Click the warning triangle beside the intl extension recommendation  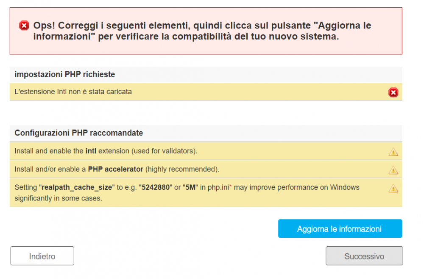click(393, 151)
